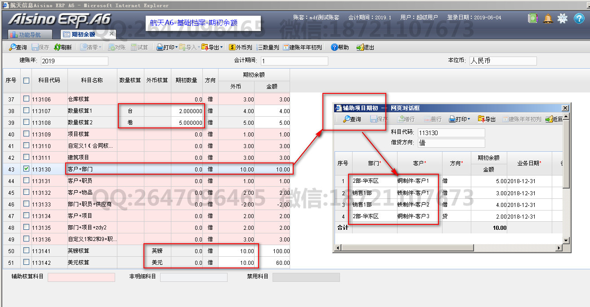Uncheck the checkbox for row 113130
590x307 pixels.
click(27, 169)
